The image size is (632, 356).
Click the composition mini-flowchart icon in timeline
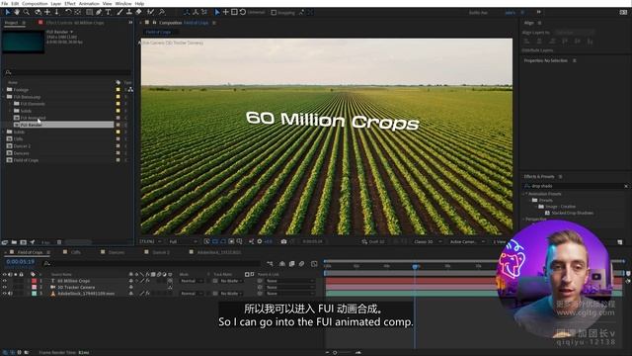coord(270,264)
